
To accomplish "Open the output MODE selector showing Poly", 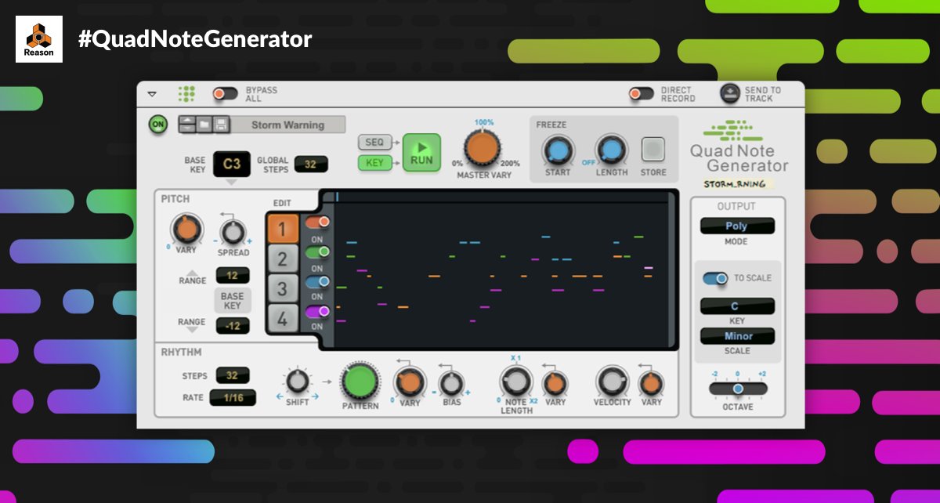I will coord(736,226).
